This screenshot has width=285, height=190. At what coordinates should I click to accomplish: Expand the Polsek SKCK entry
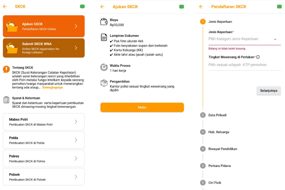point(44,177)
